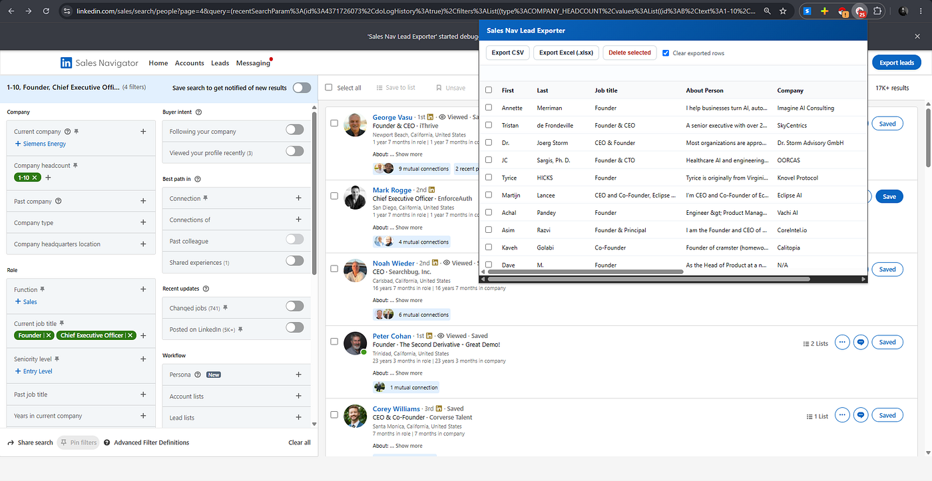The image size is (932, 481).
Task: Enable Posted on LinkedIn toggle
Action: 294,327
